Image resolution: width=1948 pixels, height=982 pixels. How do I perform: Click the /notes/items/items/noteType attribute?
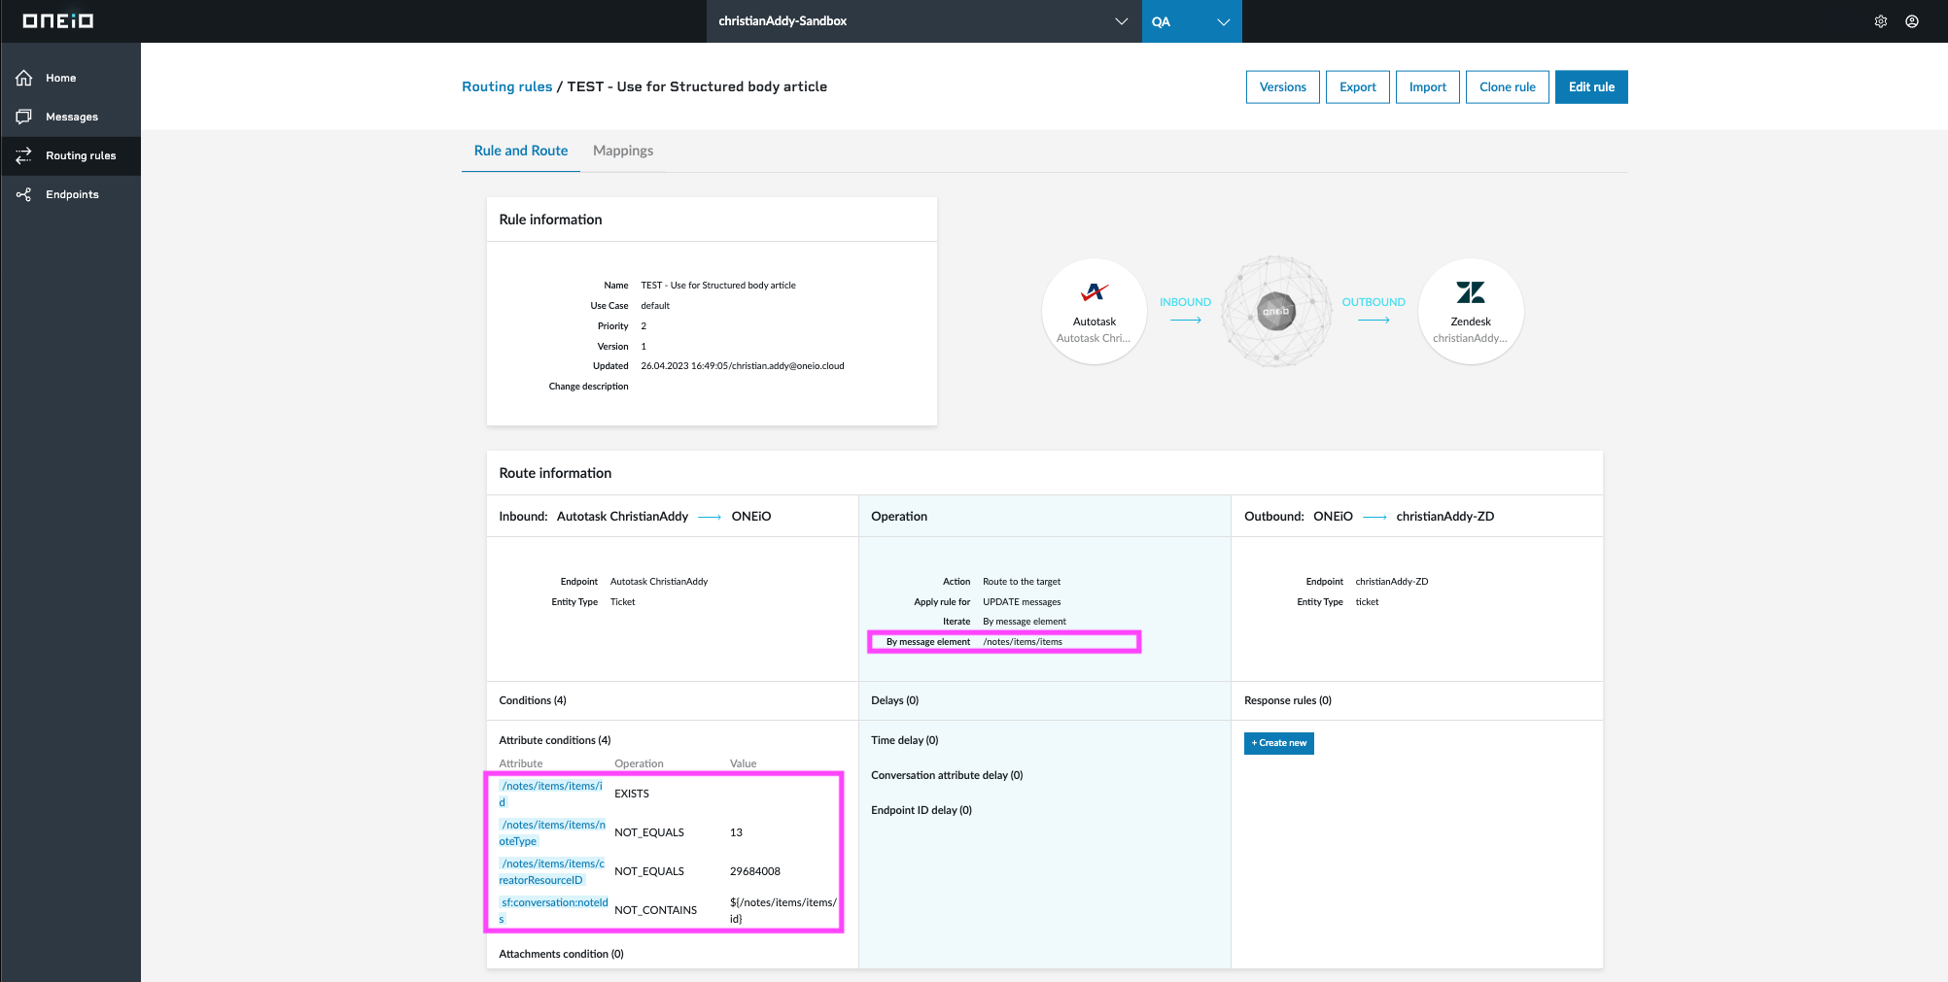tap(552, 832)
